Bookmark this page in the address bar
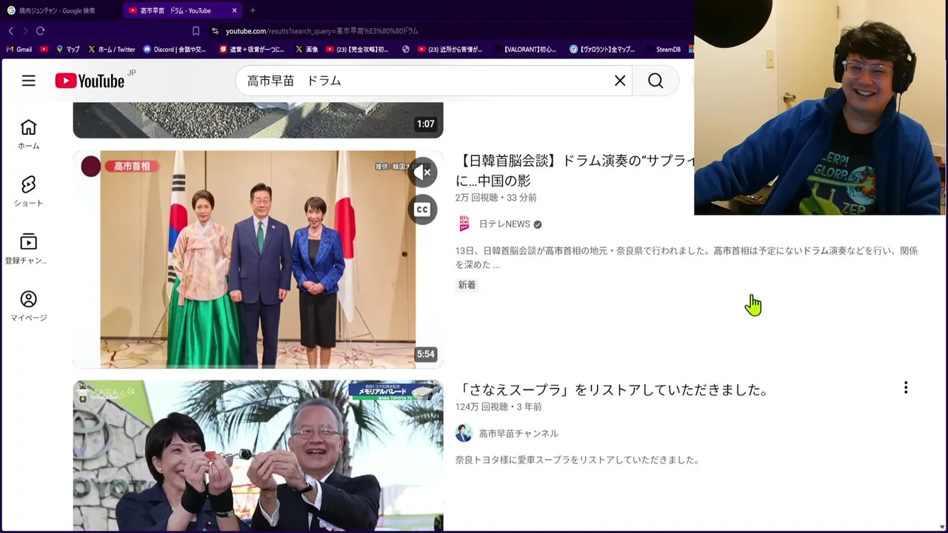The height and width of the screenshot is (533, 948). 196,31
